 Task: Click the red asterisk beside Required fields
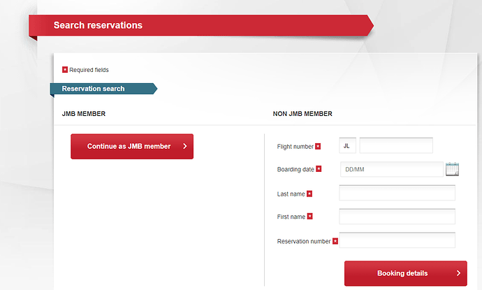(65, 69)
